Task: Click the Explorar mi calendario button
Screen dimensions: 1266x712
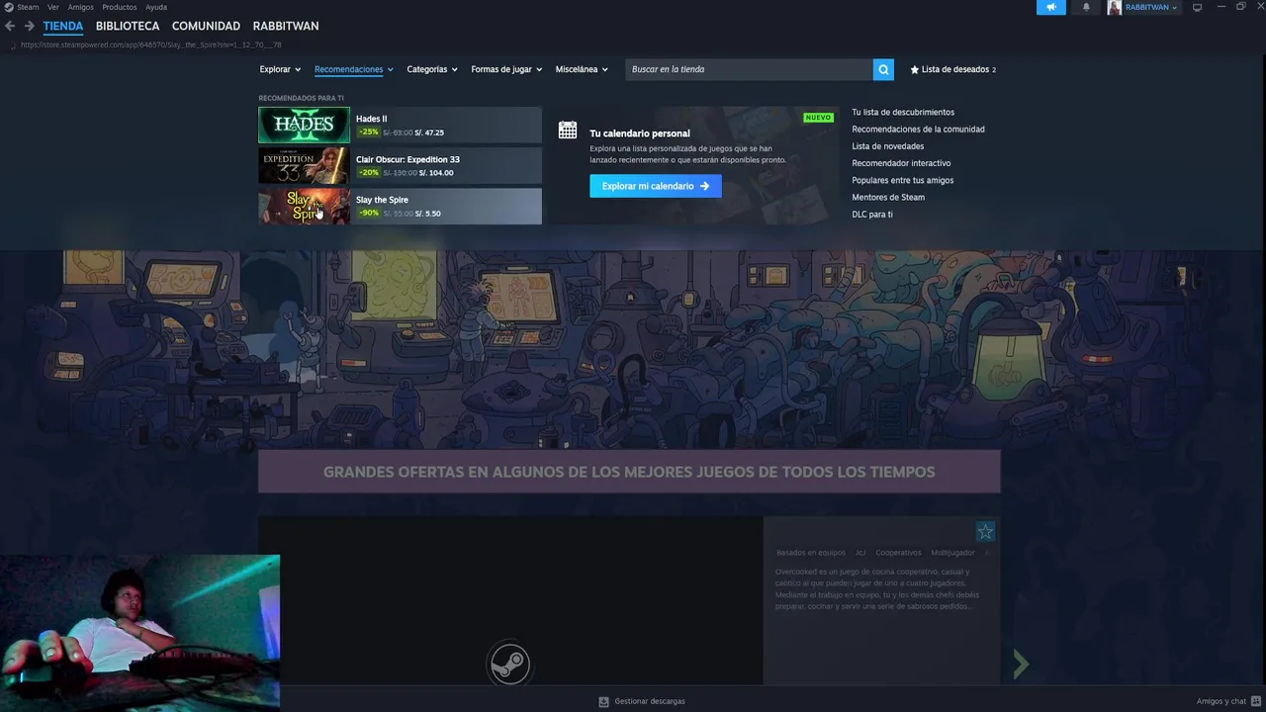Action: pos(656,186)
